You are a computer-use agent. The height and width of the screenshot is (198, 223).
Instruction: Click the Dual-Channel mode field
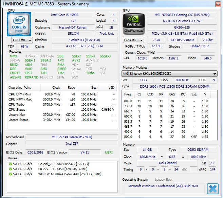tap(167, 163)
